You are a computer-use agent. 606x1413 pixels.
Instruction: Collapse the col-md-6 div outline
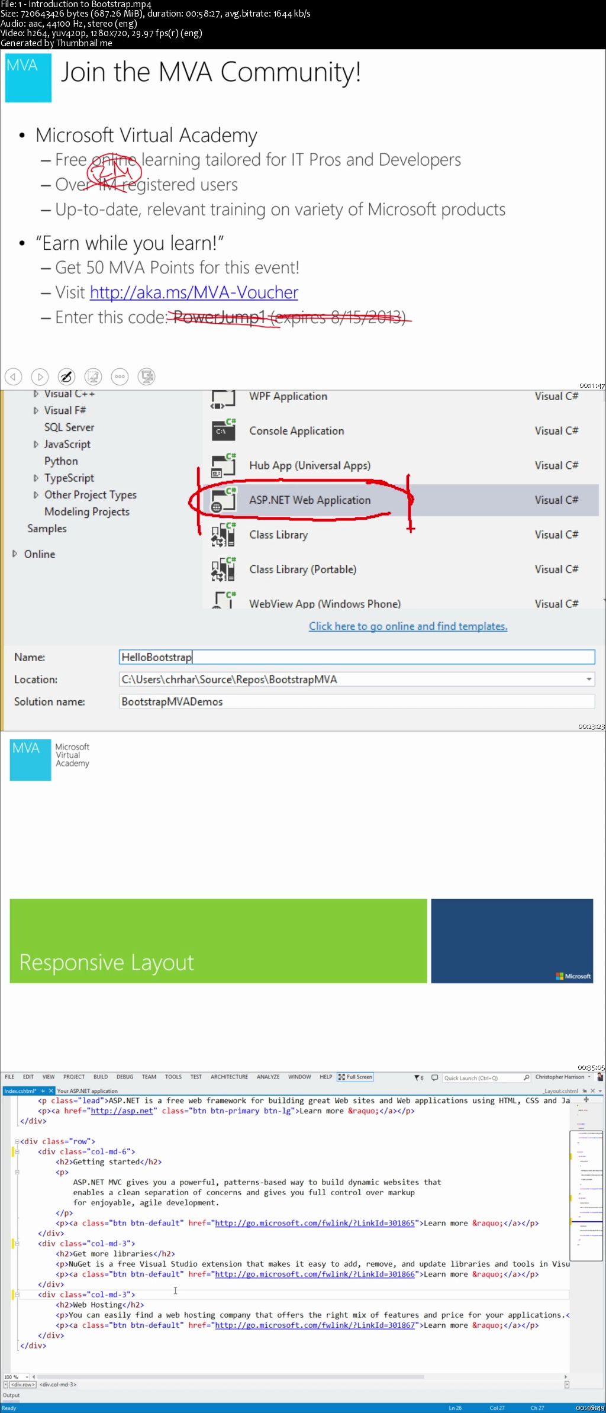(x=17, y=1152)
